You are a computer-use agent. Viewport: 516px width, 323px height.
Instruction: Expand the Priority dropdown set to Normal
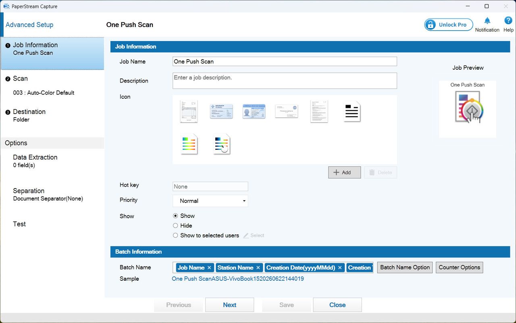(210, 201)
